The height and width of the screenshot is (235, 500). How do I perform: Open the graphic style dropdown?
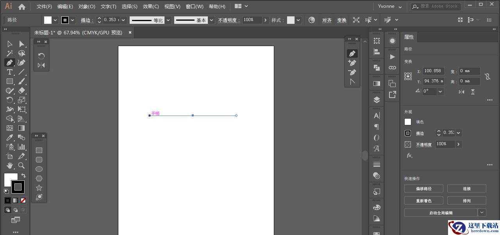[298, 20]
